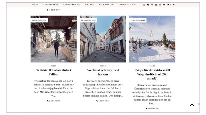This screenshot has height=115, width=206.
Task: Open the Tallinn walkway photo thumbnail
Action: [x=54, y=39]
